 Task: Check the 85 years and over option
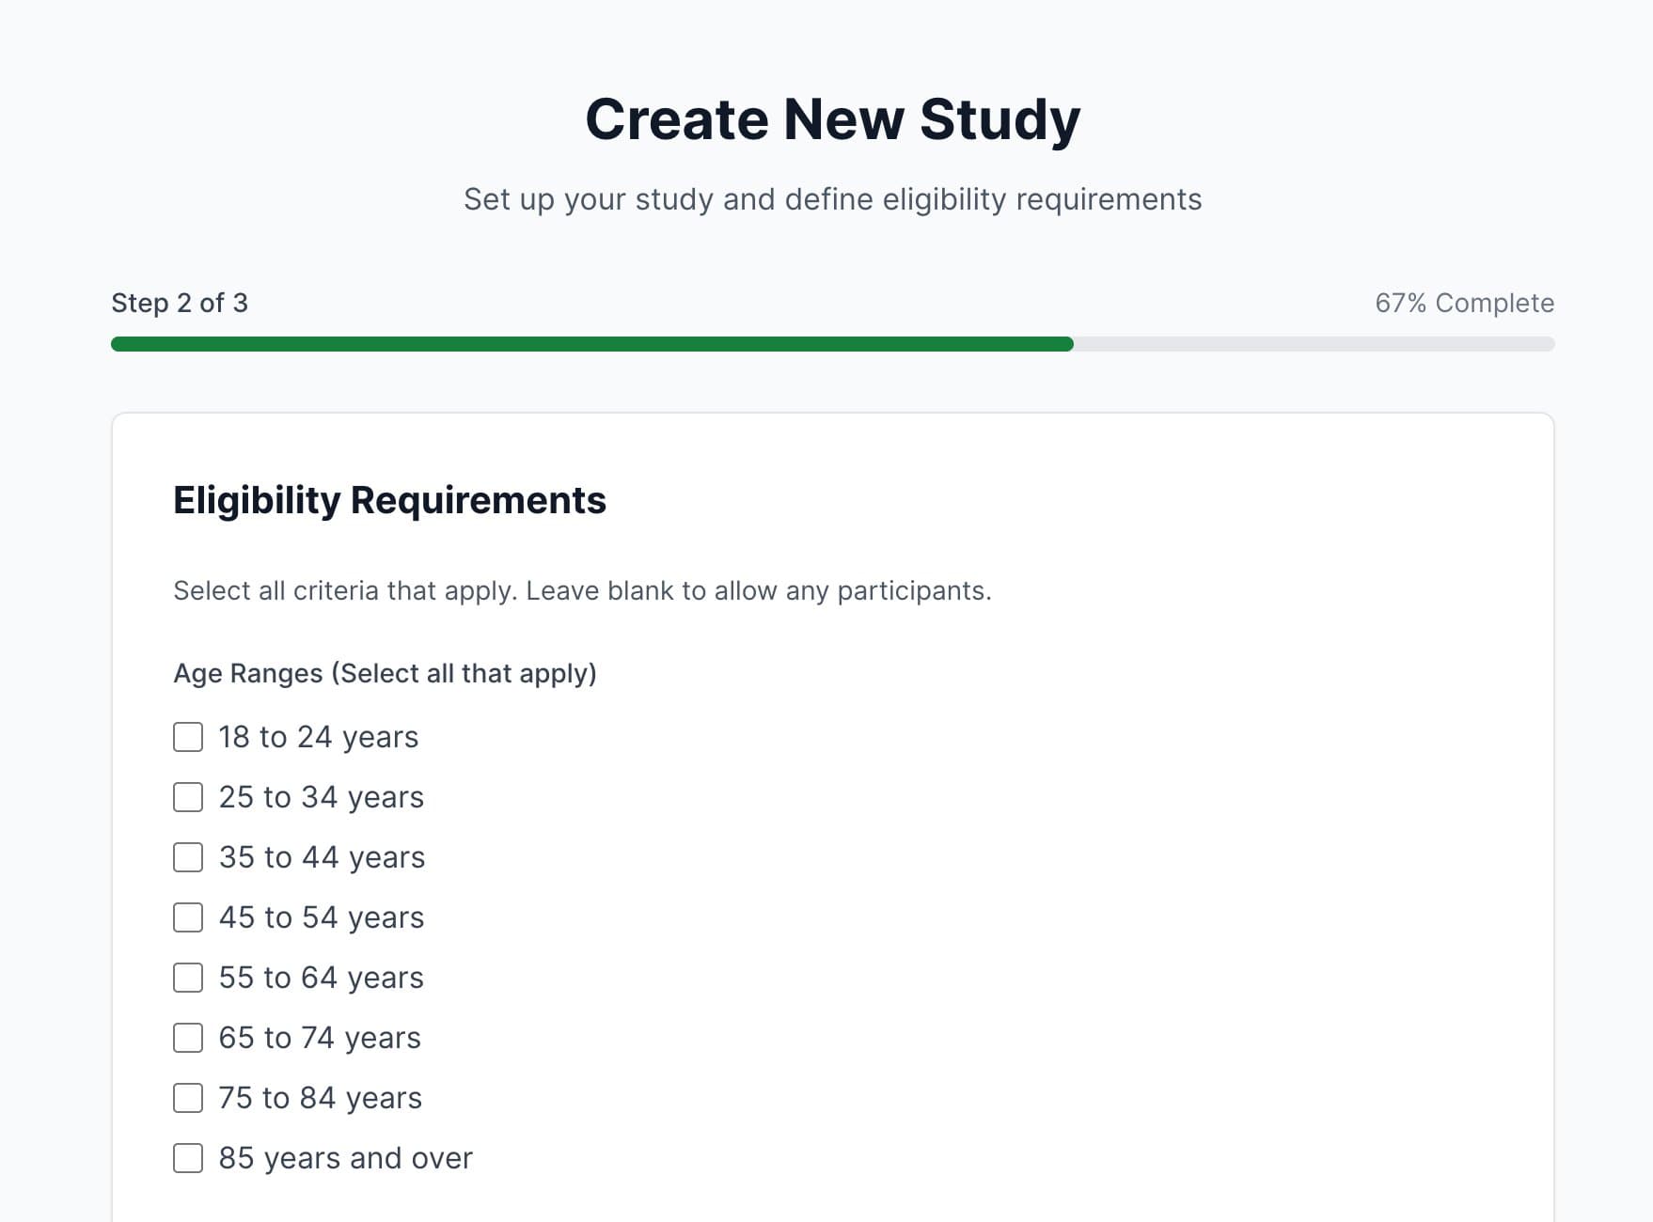187,1159
